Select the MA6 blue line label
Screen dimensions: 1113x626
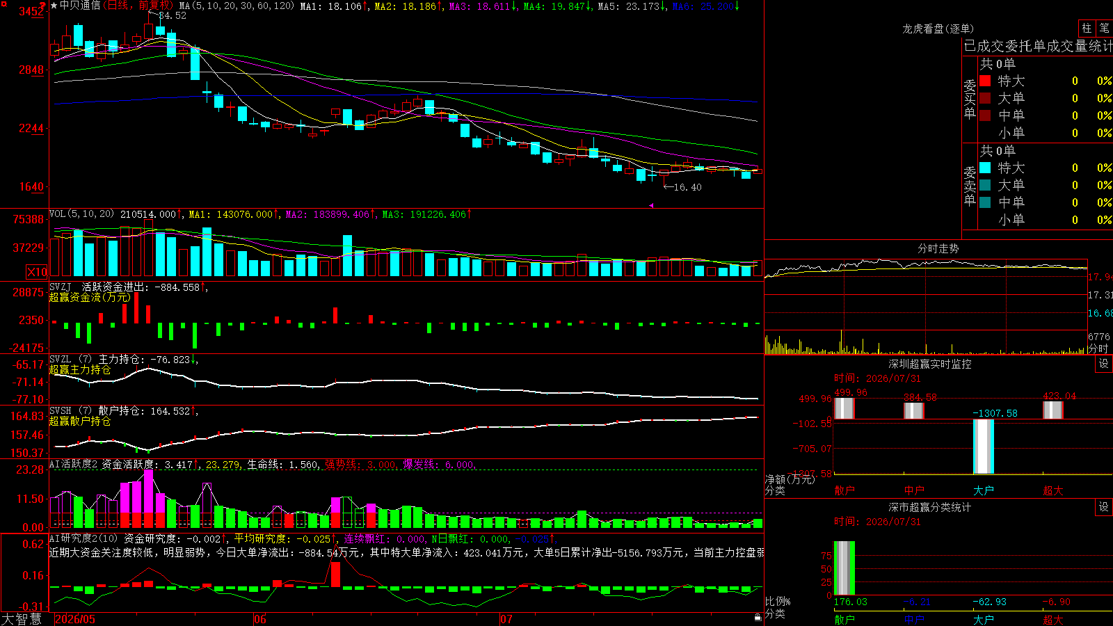(705, 6)
